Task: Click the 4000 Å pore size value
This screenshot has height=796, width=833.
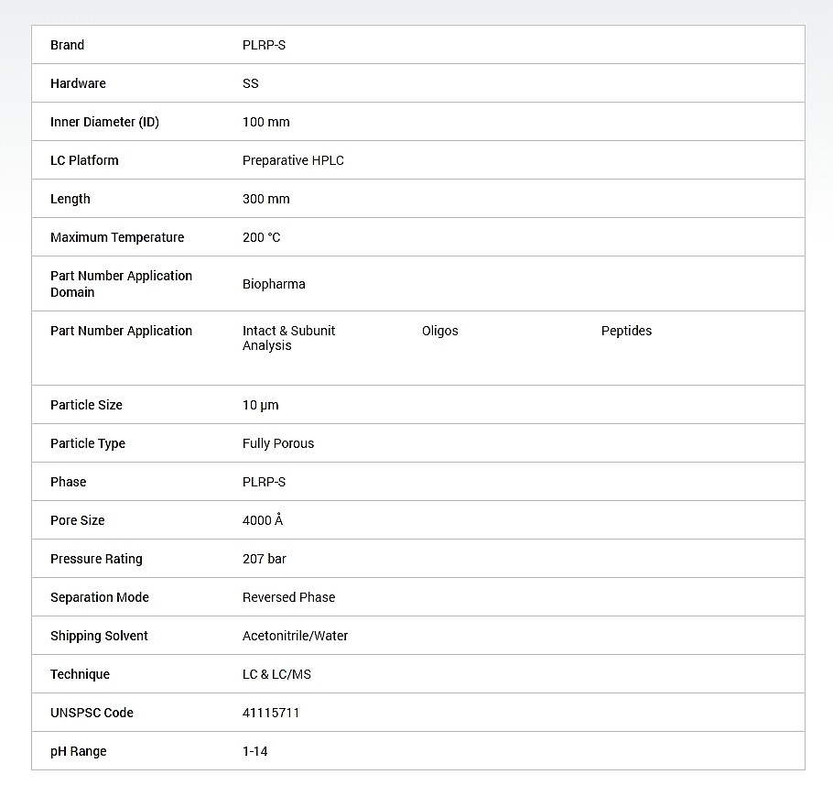Action: (263, 520)
